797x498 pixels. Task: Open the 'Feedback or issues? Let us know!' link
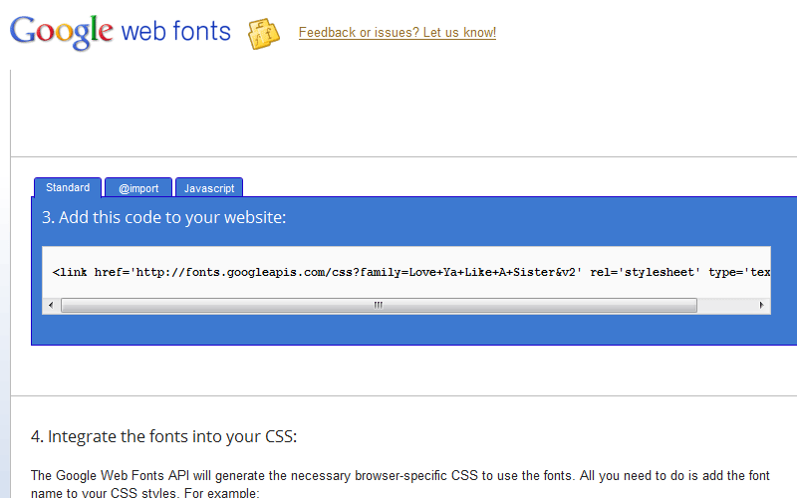[x=397, y=33]
